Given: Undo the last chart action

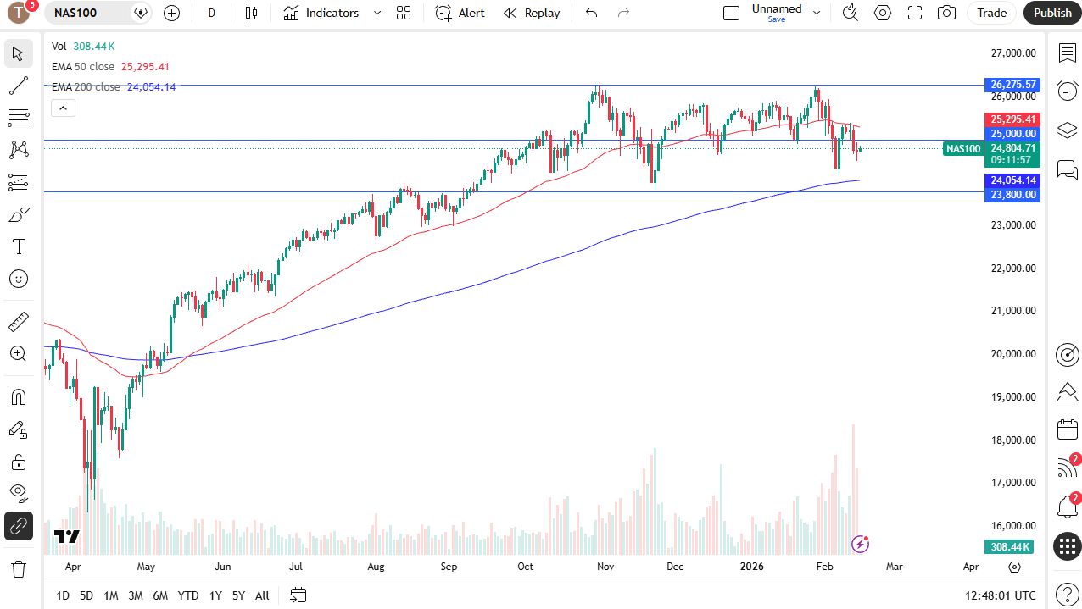Looking at the screenshot, I should [592, 13].
